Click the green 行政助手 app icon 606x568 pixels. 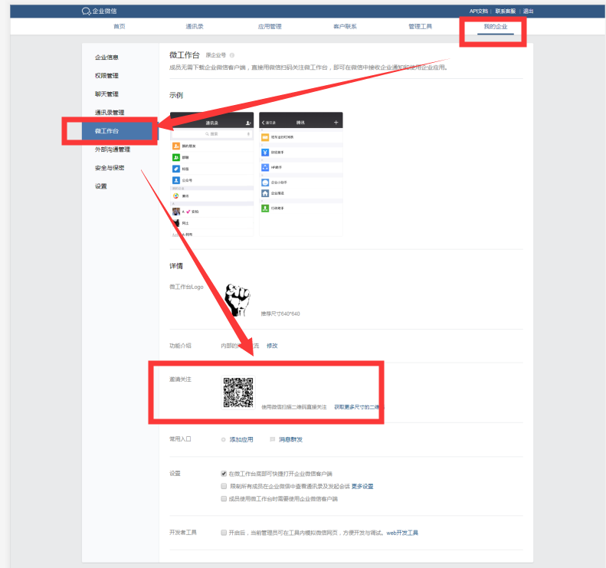pos(265,208)
